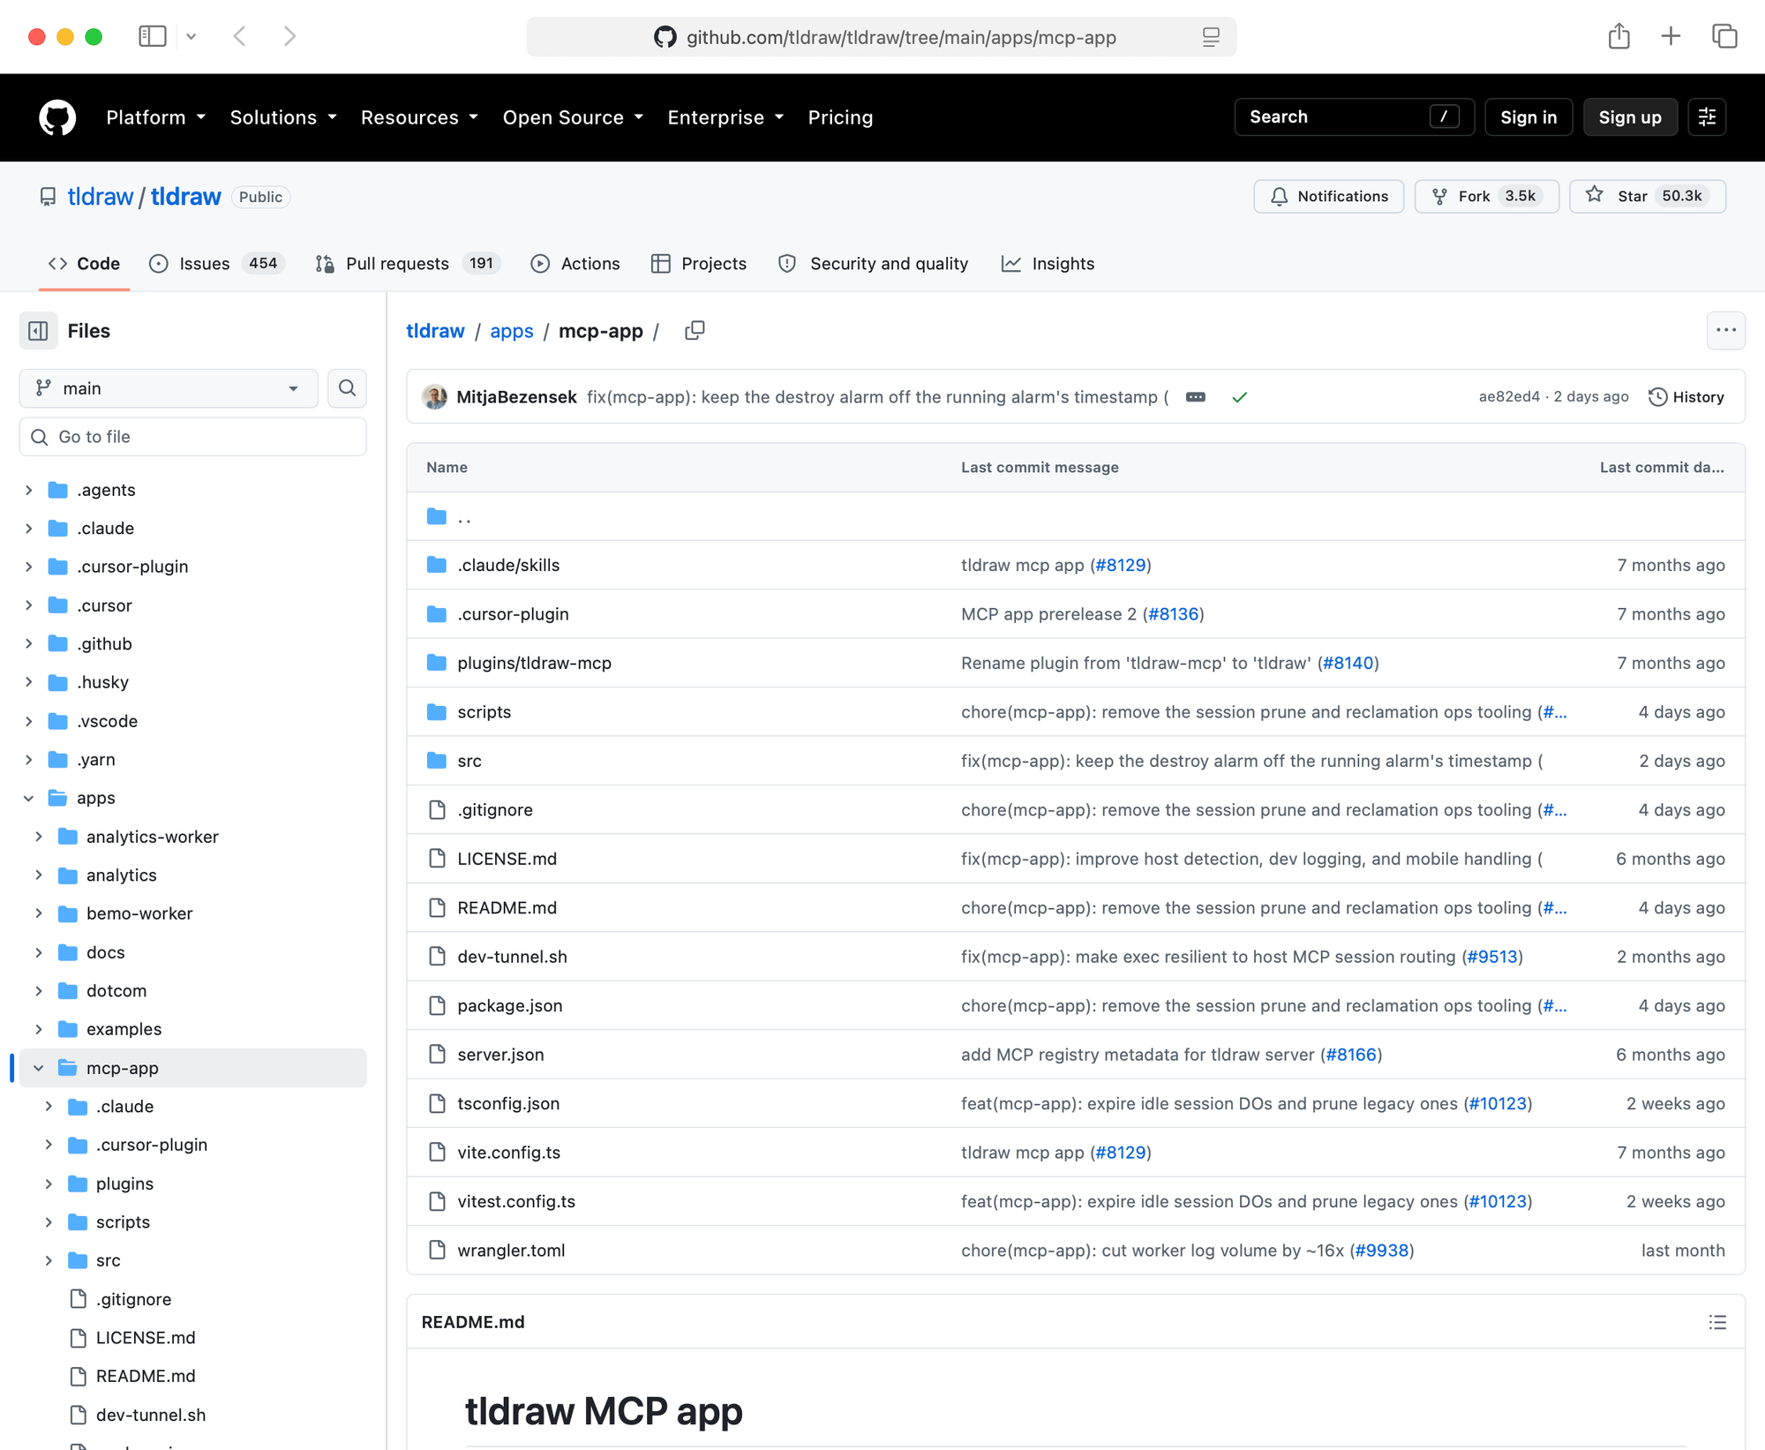Collapse the Files tree side panel icon

click(x=38, y=331)
